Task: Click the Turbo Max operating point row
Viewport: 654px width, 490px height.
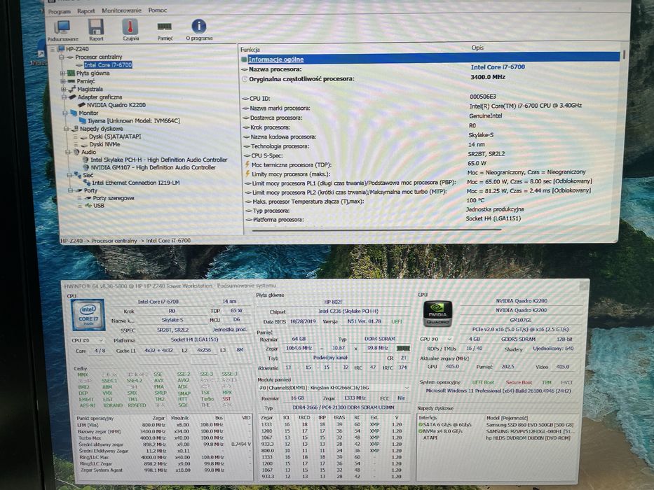Action: point(164,438)
